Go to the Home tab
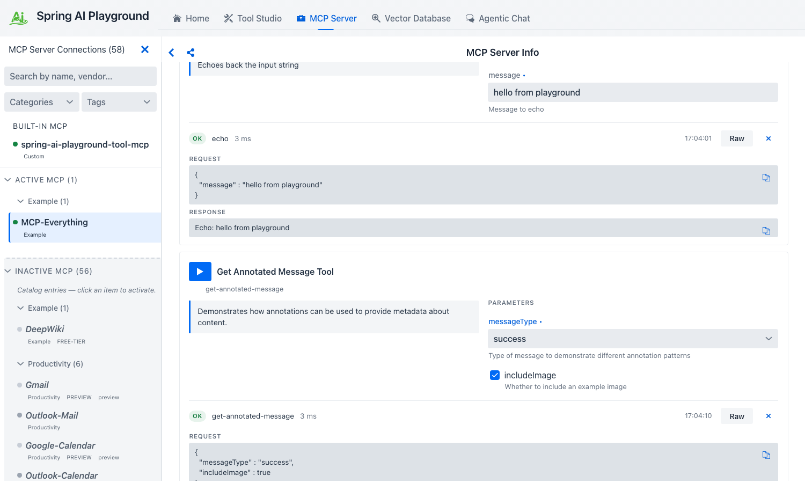805x483 pixels. point(191,18)
